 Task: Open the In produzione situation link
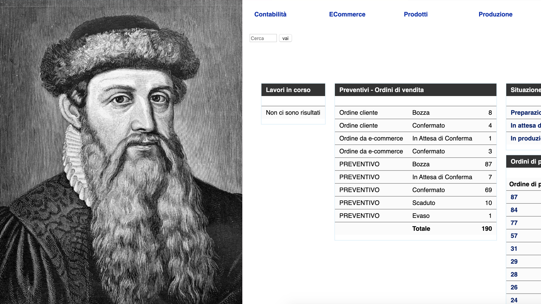(x=526, y=138)
